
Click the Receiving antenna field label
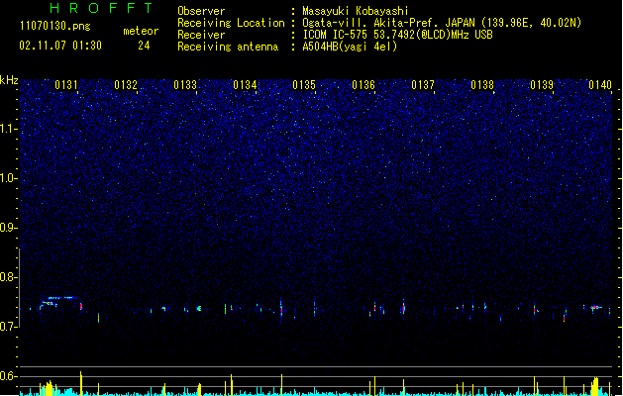coord(228,47)
